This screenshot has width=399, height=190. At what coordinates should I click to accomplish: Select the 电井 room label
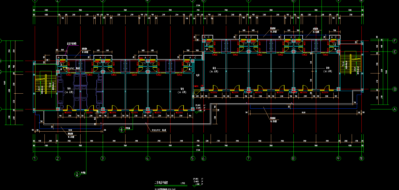pos(198,75)
